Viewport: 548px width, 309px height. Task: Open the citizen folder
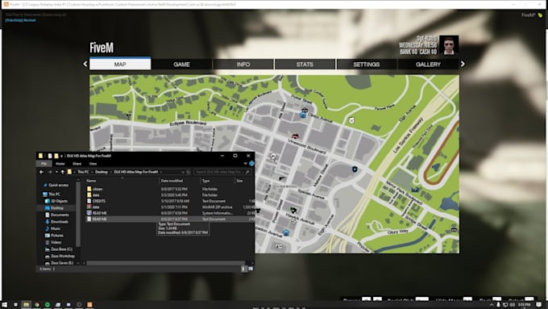point(98,189)
